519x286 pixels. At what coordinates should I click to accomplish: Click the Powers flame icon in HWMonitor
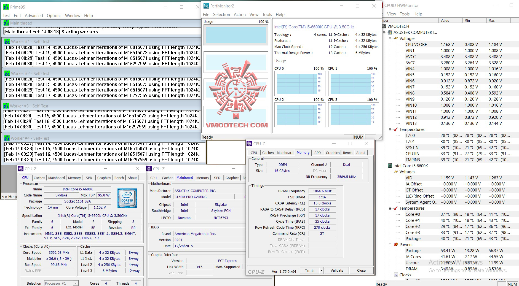(396, 245)
